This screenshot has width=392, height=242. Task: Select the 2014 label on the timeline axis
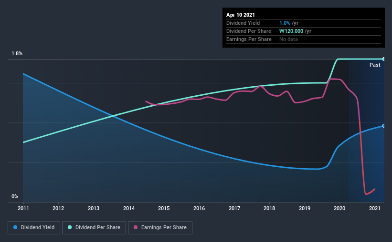coord(129,208)
